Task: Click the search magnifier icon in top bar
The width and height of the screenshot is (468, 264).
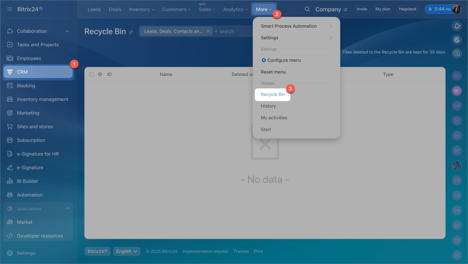Action: point(307,9)
